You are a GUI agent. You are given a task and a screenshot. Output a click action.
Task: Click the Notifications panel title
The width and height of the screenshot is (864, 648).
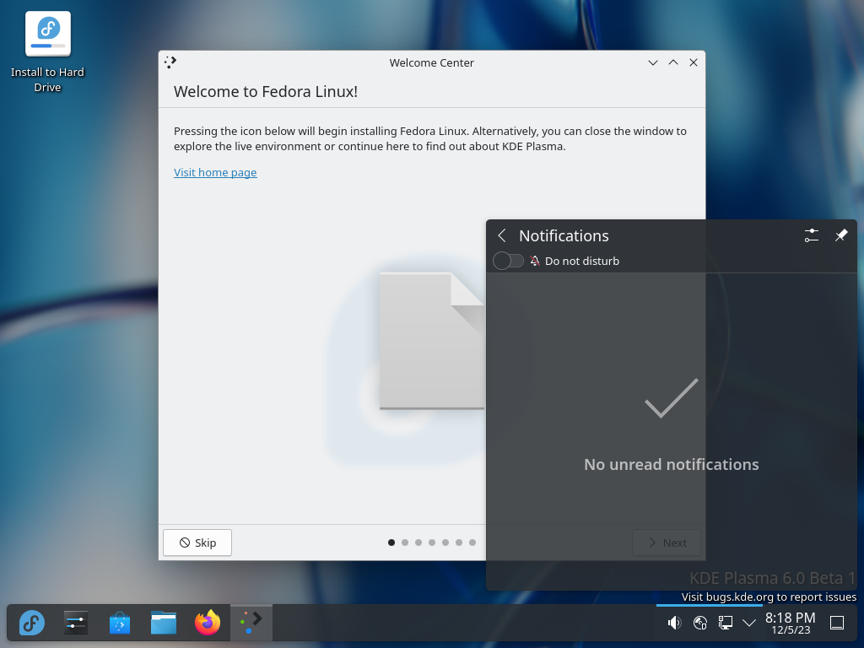(564, 236)
